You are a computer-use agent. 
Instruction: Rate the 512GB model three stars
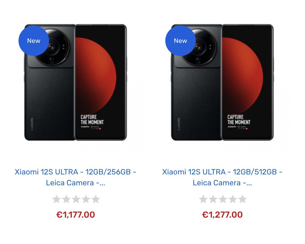223,199
